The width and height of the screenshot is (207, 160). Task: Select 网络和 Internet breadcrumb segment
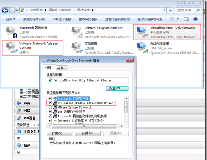tap(60, 10)
